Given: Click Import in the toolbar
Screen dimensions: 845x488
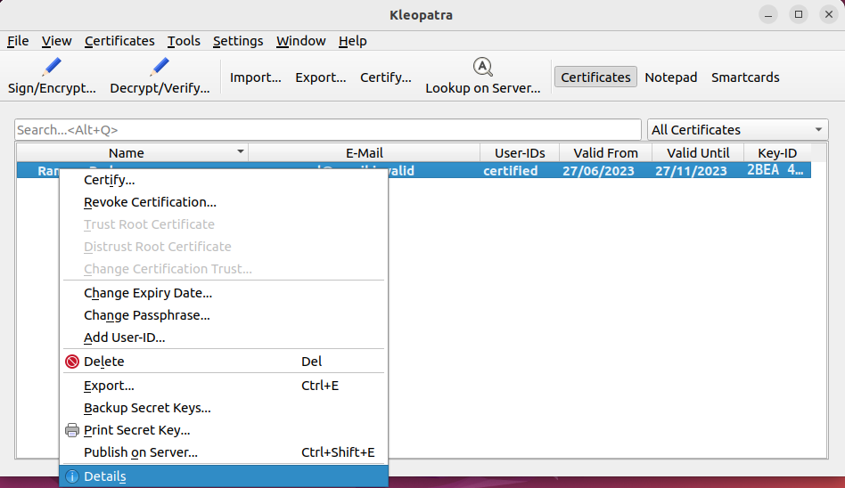Looking at the screenshot, I should [256, 77].
